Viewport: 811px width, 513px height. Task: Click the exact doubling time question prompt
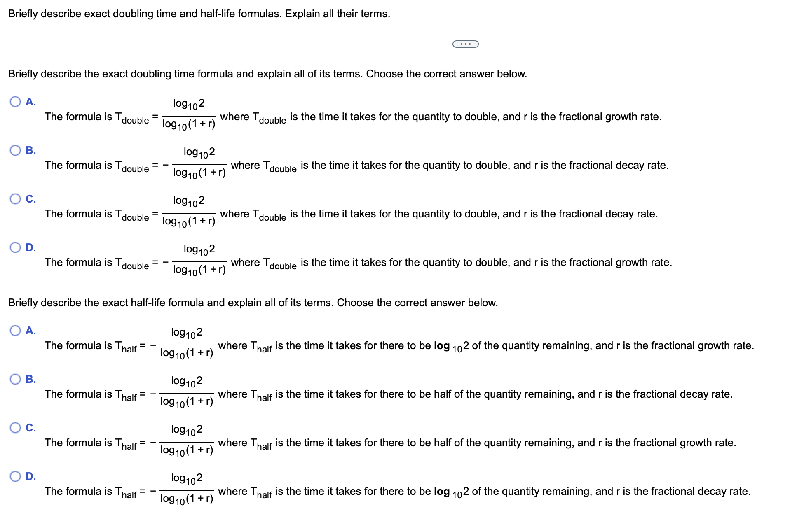tap(267, 74)
